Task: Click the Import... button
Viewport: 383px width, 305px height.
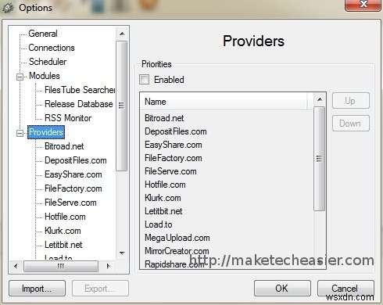Action: [37, 289]
